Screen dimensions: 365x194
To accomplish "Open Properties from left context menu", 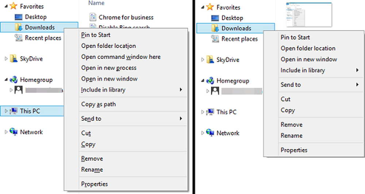I will coord(126,184).
